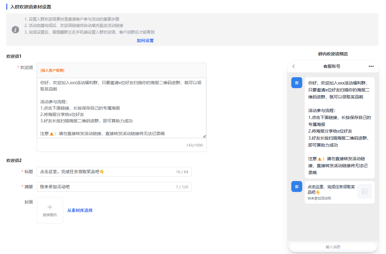The width and height of the screenshot is (386, 254).
Task: Click the welcome message textarea
Action: click(122, 108)
